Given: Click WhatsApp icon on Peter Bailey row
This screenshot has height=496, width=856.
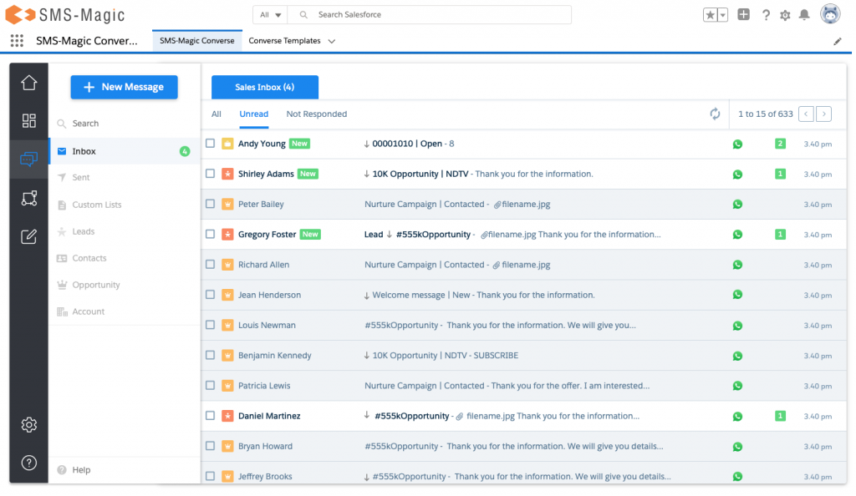Looking at the screenshot, I should coord(737,205).
